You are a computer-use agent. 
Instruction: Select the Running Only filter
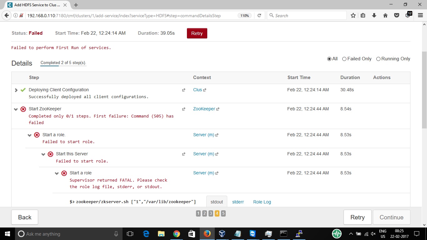pyautogui.click(x=378, y=58)
